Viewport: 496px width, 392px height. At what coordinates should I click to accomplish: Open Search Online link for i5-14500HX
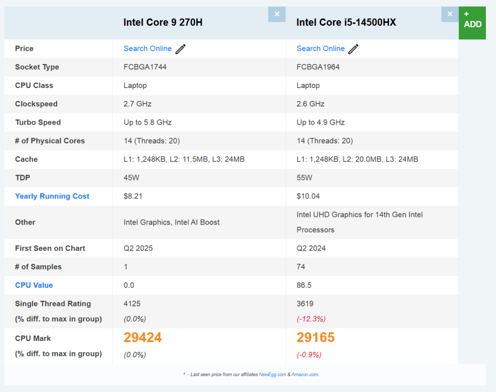tap(321, 49)
